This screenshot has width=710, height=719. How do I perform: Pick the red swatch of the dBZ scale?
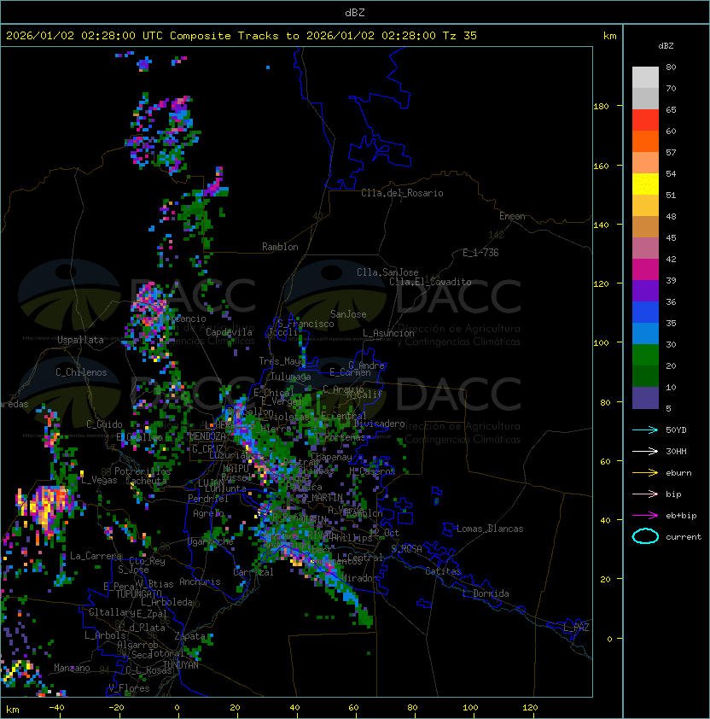click(x=645, y=120)
